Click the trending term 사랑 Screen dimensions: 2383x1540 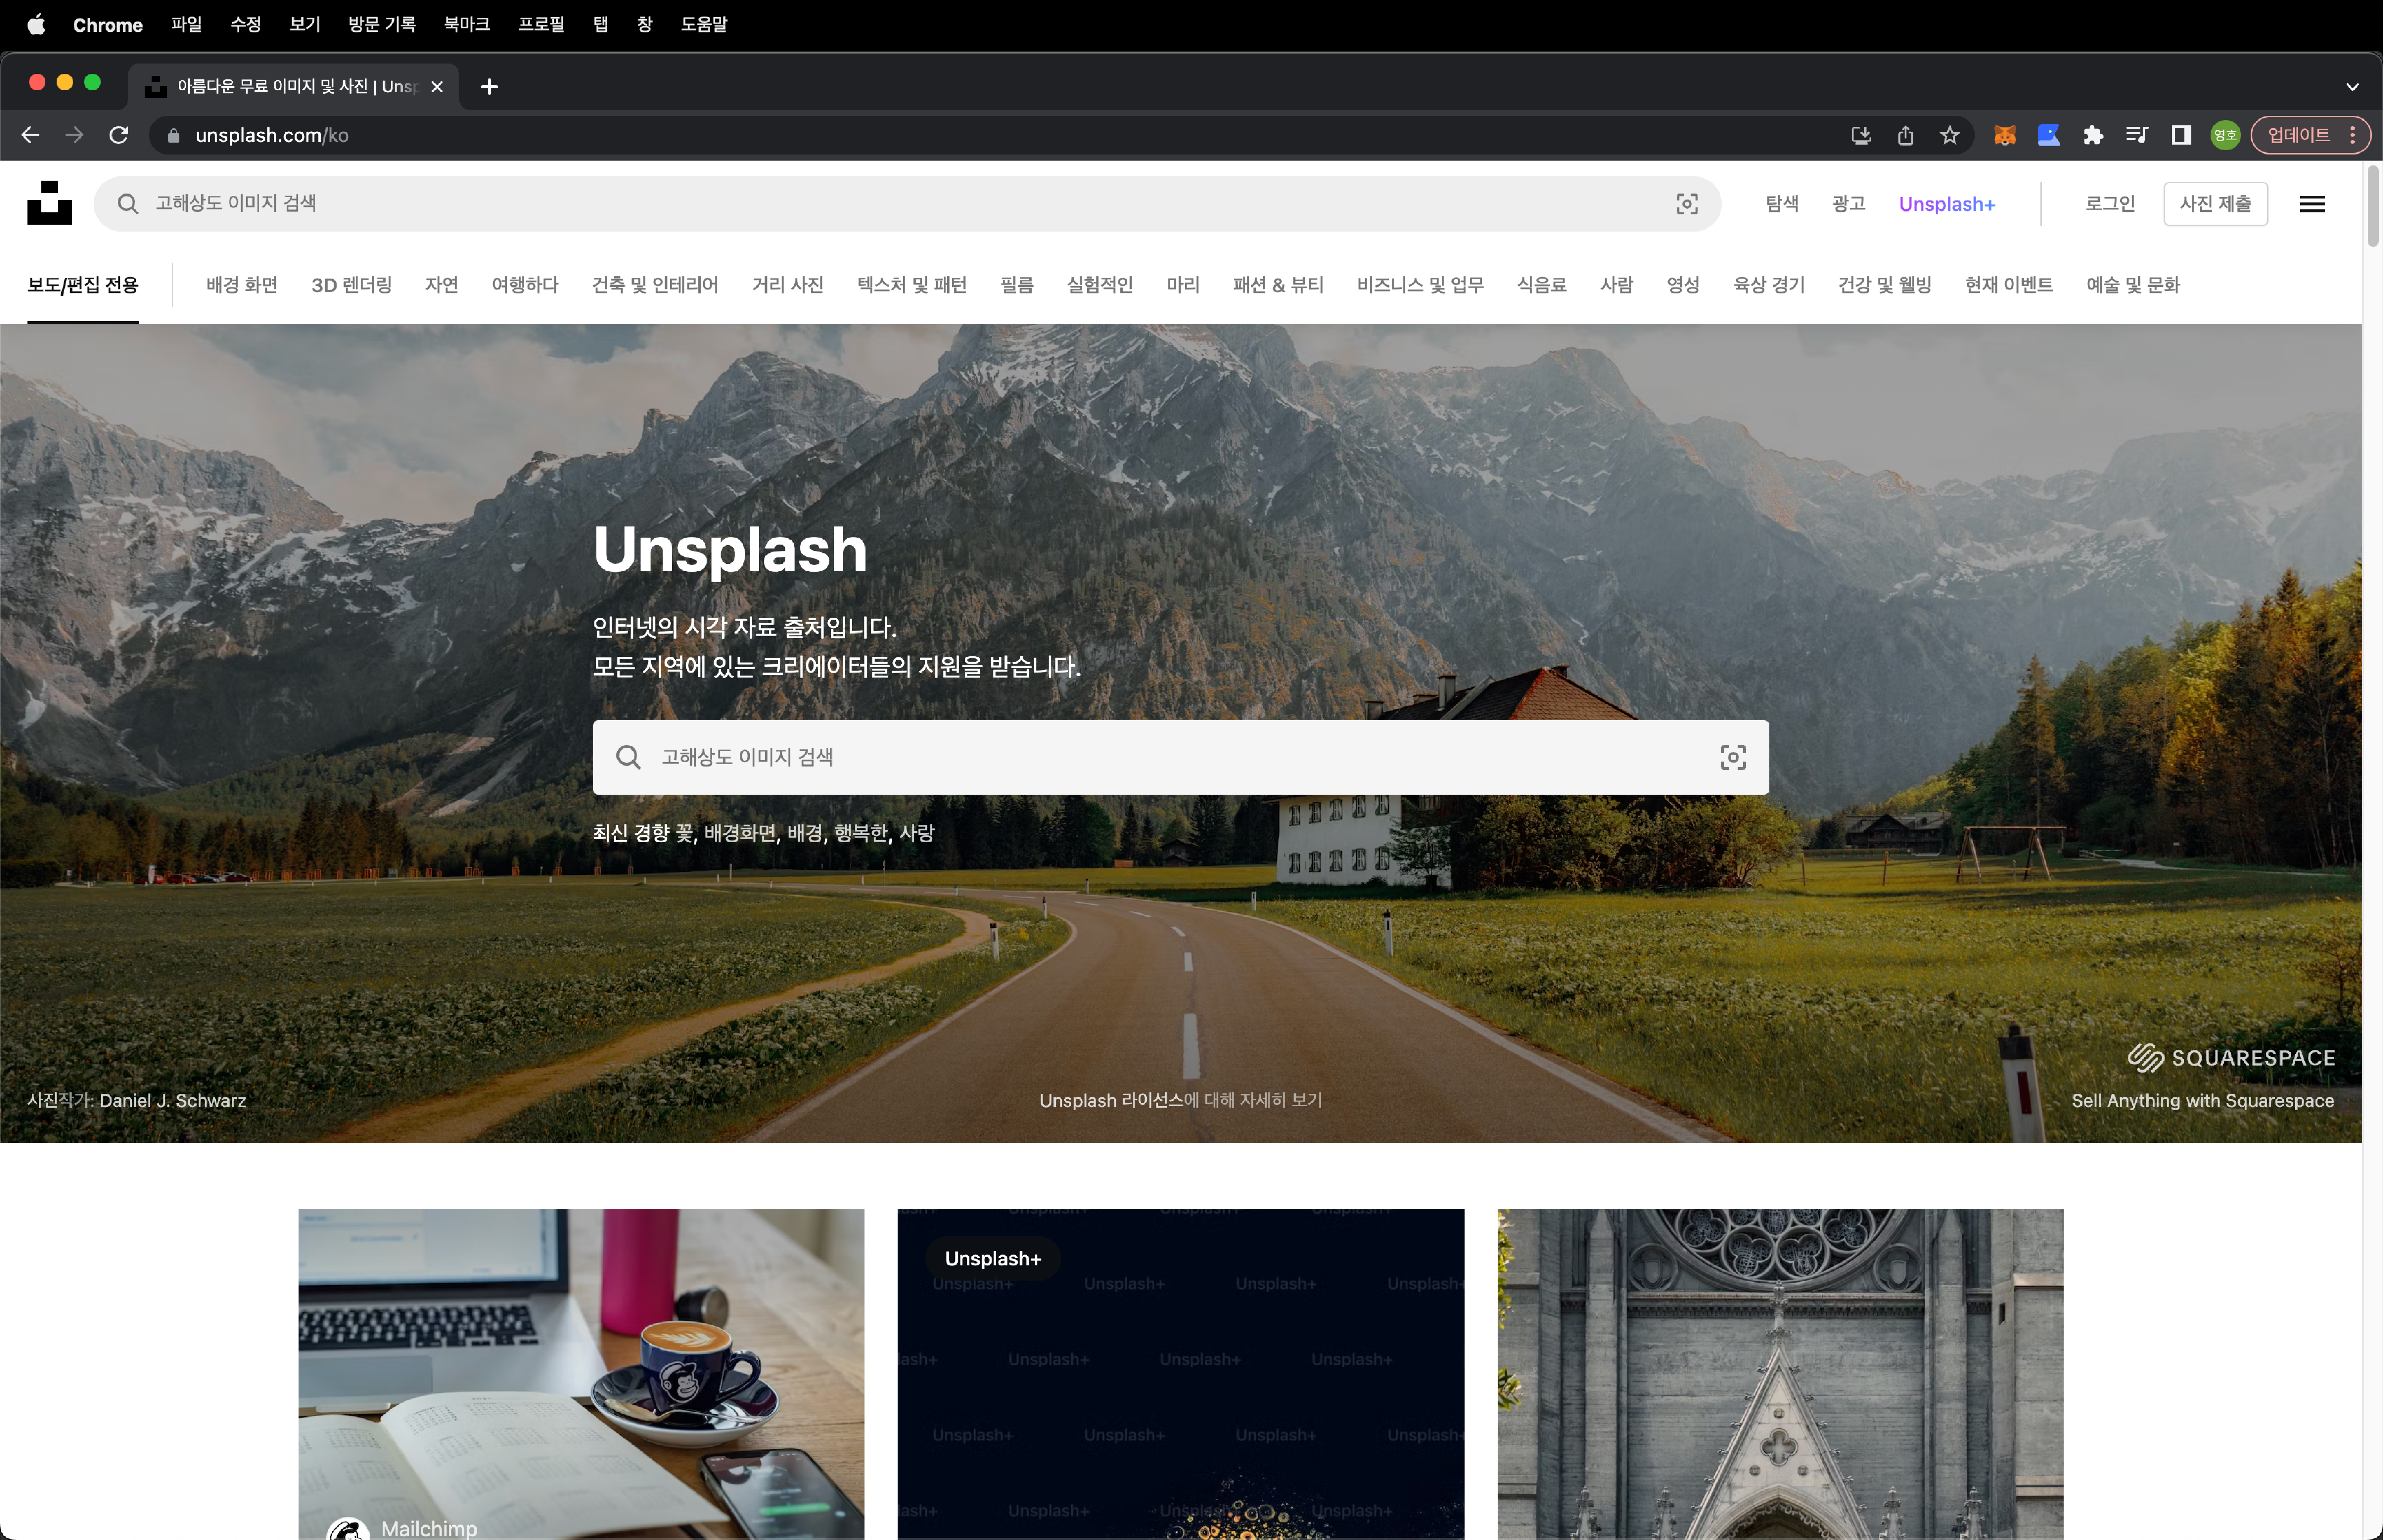(917, 833)
